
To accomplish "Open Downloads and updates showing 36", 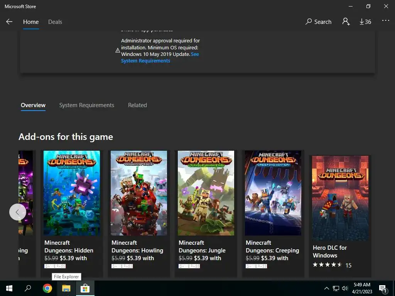I will [x=365, y=22].
